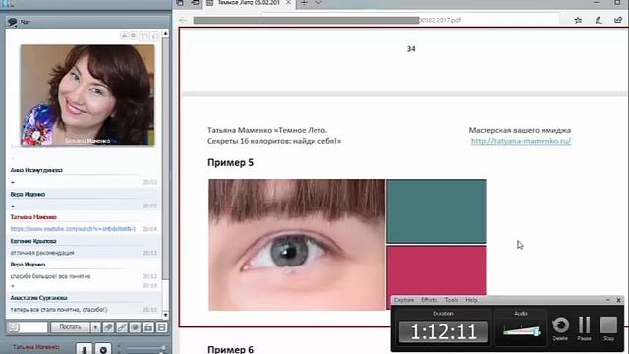The width and height of the screenshot is (629, 354).
Task: Pause the screen recording
Action: click(x=584, y=328)
